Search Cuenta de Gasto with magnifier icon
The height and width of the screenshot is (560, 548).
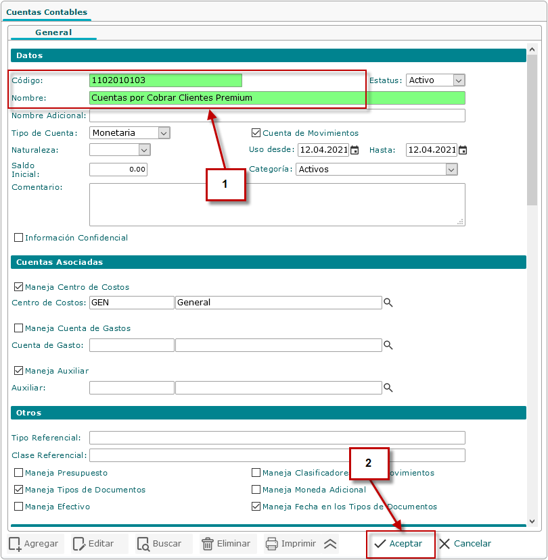pos(388,345)
